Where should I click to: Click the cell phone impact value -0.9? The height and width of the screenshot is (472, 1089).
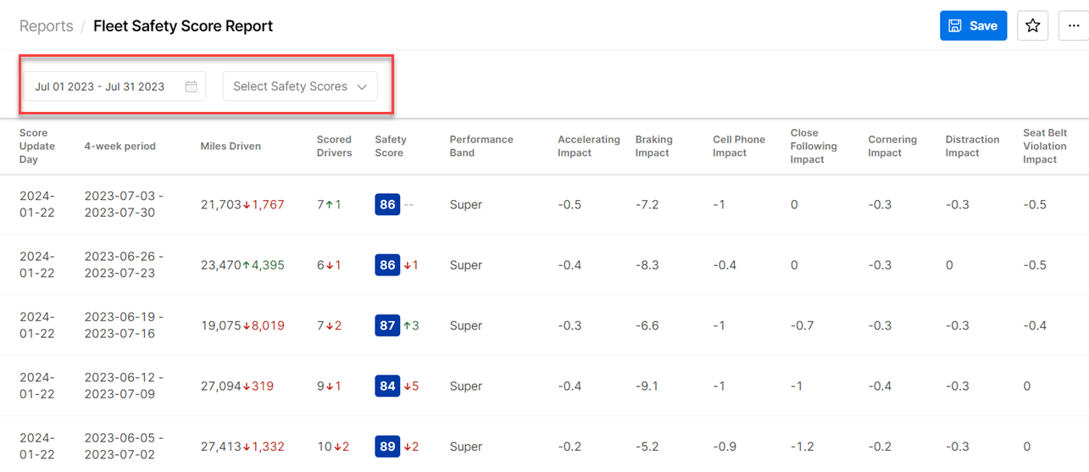click(725, 447)
